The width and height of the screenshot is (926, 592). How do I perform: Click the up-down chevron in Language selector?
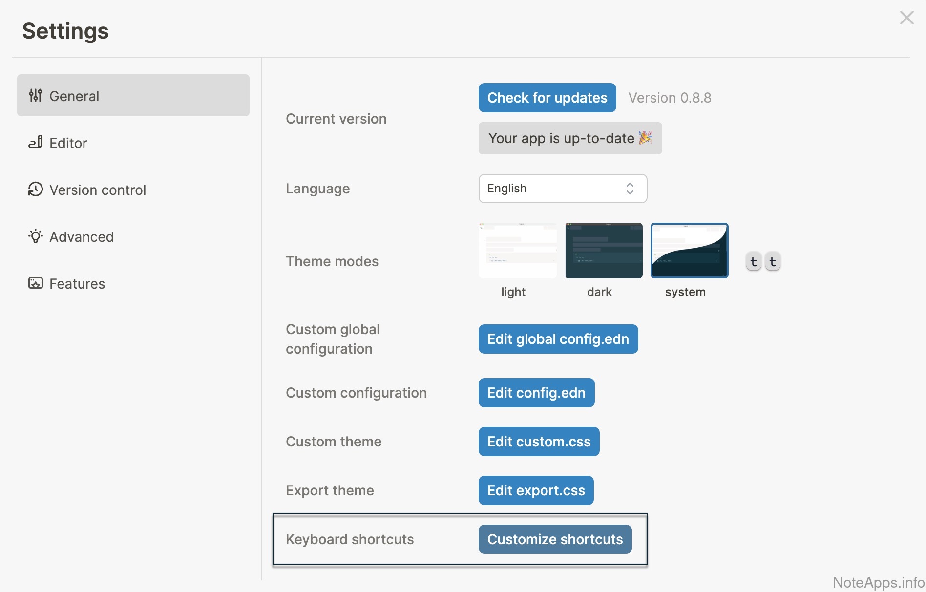coord(630,189)
